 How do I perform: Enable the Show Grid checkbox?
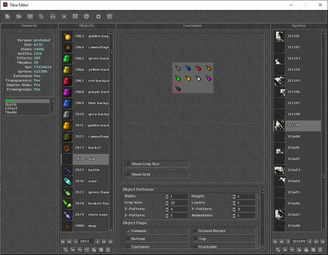point(129,175)
